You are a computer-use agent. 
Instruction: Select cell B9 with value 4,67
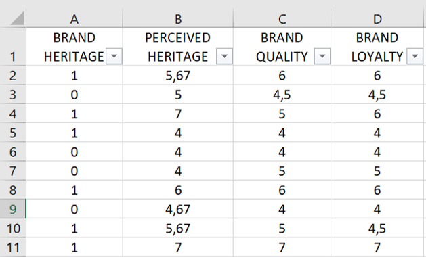pos(178,209)
